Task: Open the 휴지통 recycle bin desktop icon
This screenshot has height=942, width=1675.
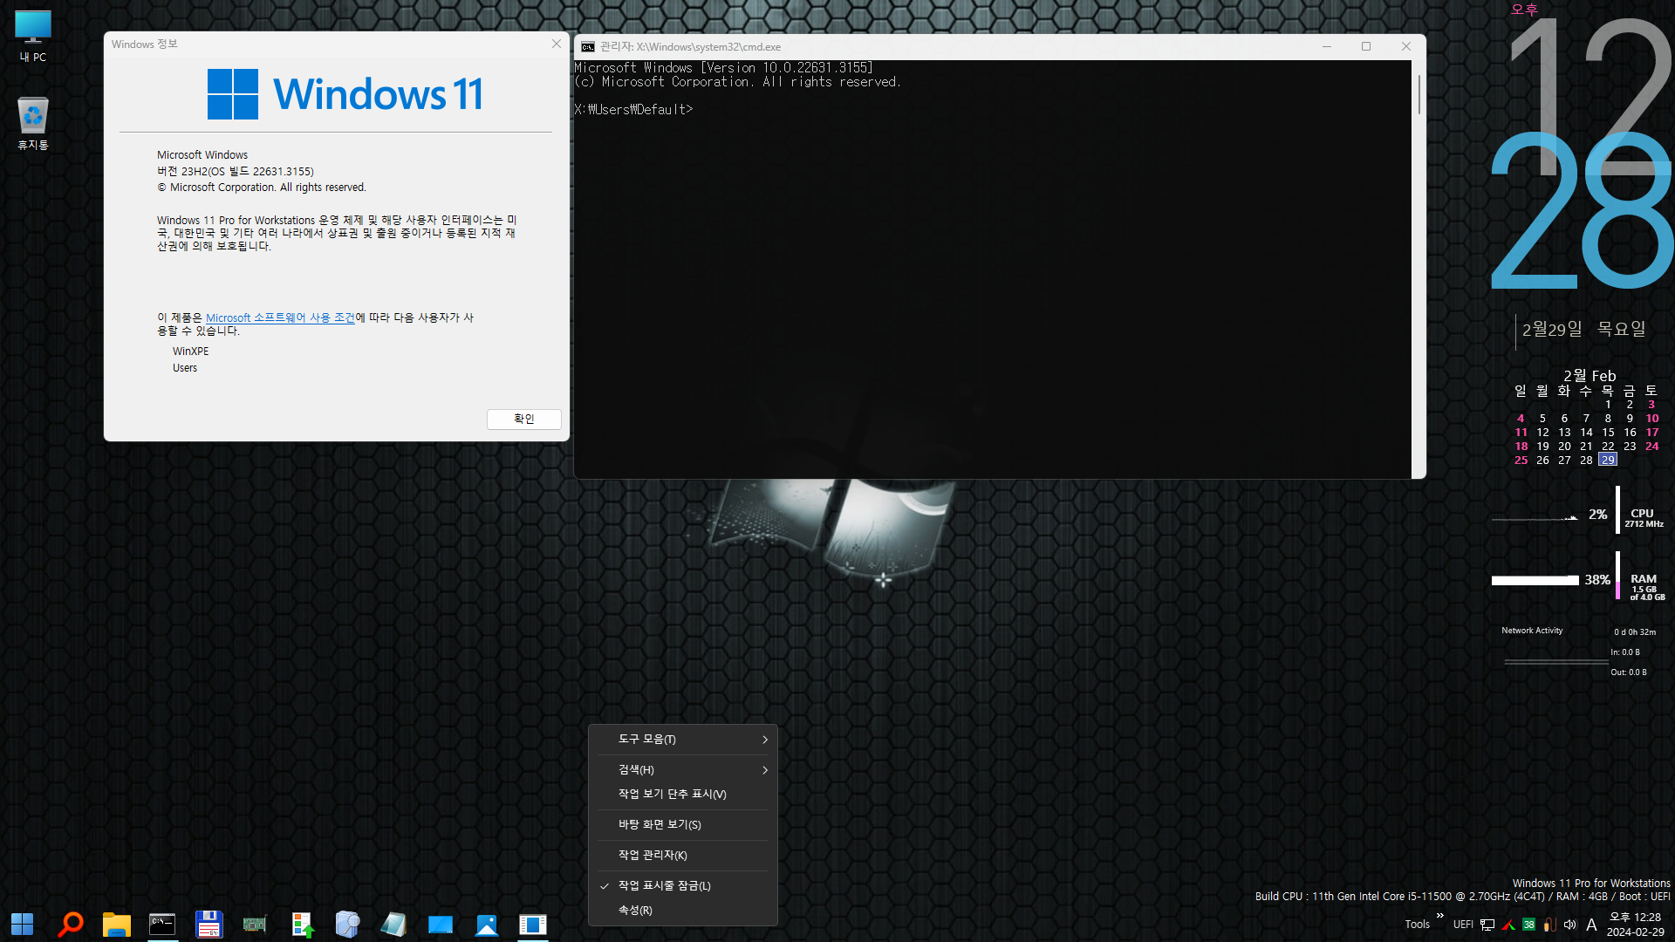Action: pyautogui.click(x=33, y=123)
